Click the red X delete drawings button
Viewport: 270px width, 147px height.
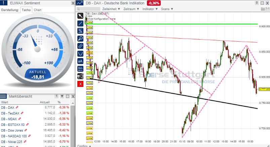click(80, 84)
